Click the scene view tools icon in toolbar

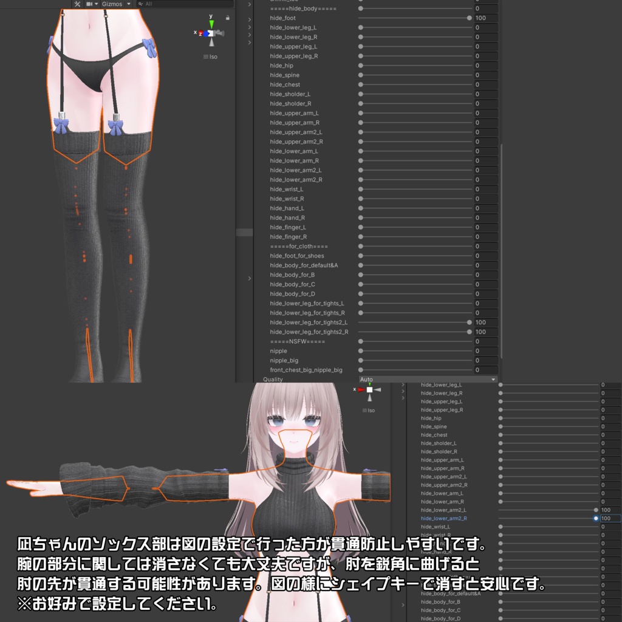[x=77, y=3]
